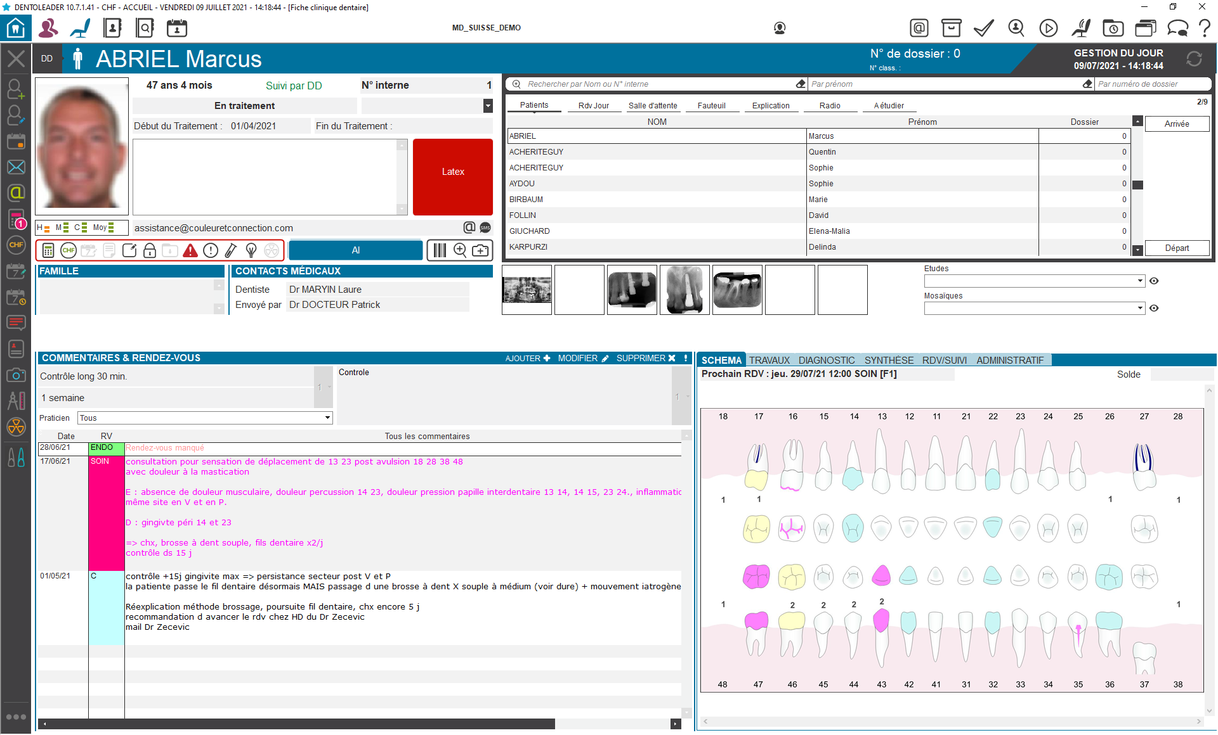Click the CHF currency toggle in left sidebar
1218x735 pixels.
click(x=16, y=245)
